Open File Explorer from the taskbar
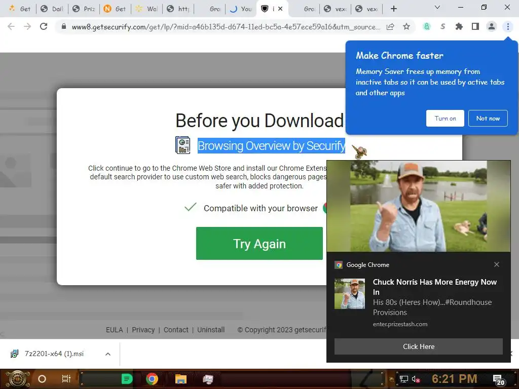The height and width of the screenshot is (389, 519). [180, 379]
